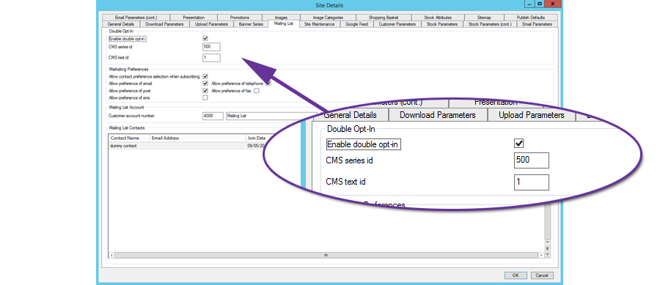Open the Stock Parameters (cont.) tab
The width and height of the screenshot is (660, 285).
point(490,24)
